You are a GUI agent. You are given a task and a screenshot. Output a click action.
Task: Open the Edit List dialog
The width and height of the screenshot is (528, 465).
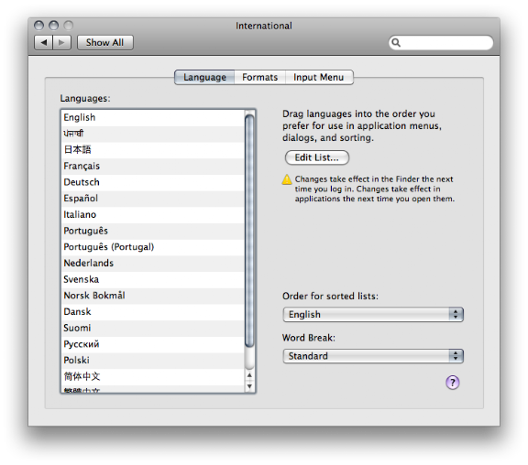(x=317, y=157)
